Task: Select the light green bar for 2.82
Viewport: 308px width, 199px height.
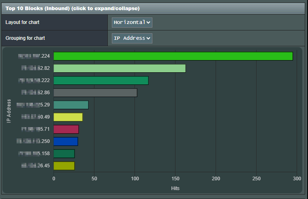Action: pyautogui.click(x=120, y=69)
